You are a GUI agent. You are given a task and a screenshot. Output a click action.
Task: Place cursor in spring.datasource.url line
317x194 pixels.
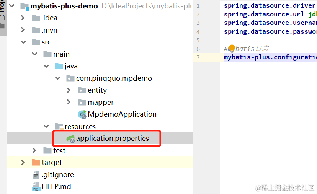tap(270, 14)
